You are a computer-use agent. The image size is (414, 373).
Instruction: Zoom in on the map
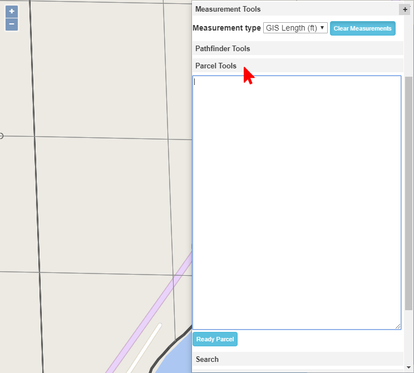coord(12,12)
